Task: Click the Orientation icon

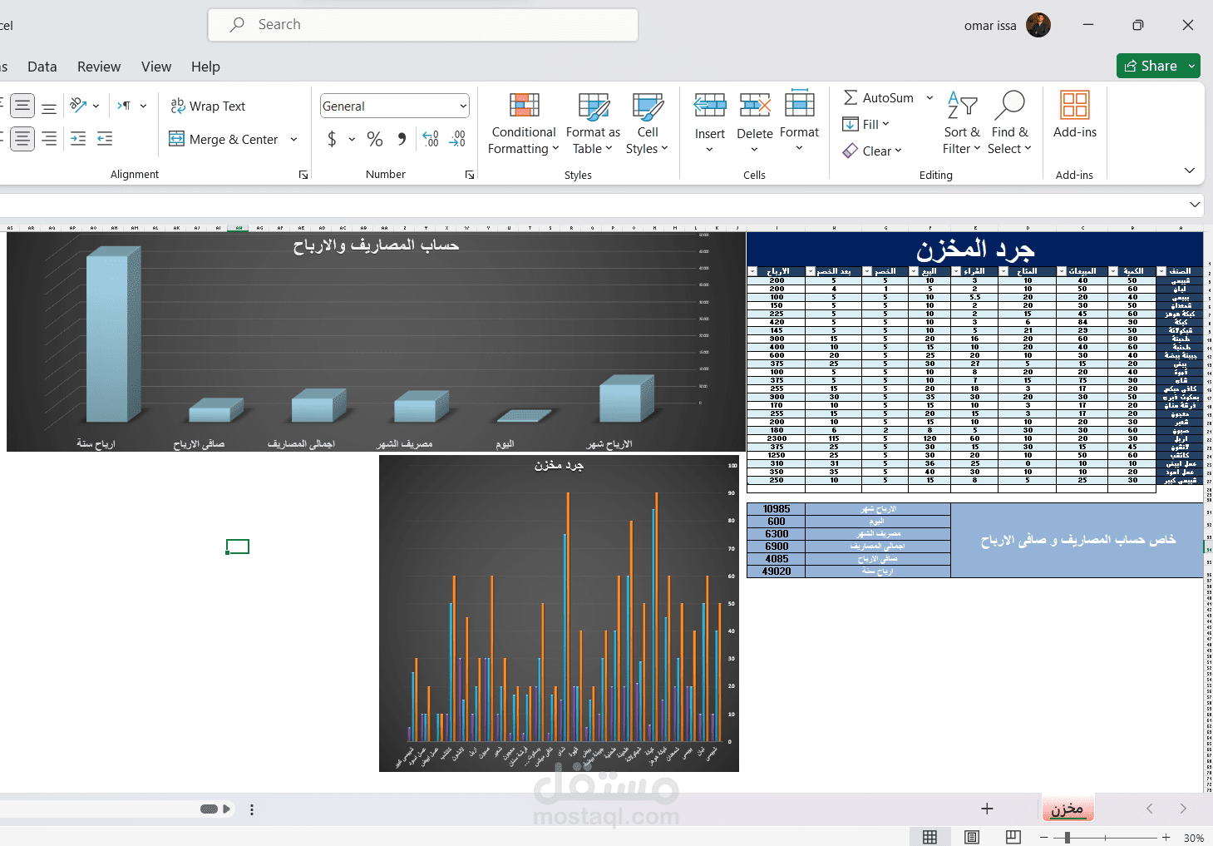Action: tap(79, 106)
